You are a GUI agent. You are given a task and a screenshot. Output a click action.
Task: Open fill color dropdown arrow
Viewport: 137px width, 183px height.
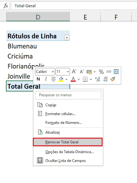click(x=66, y=79)
